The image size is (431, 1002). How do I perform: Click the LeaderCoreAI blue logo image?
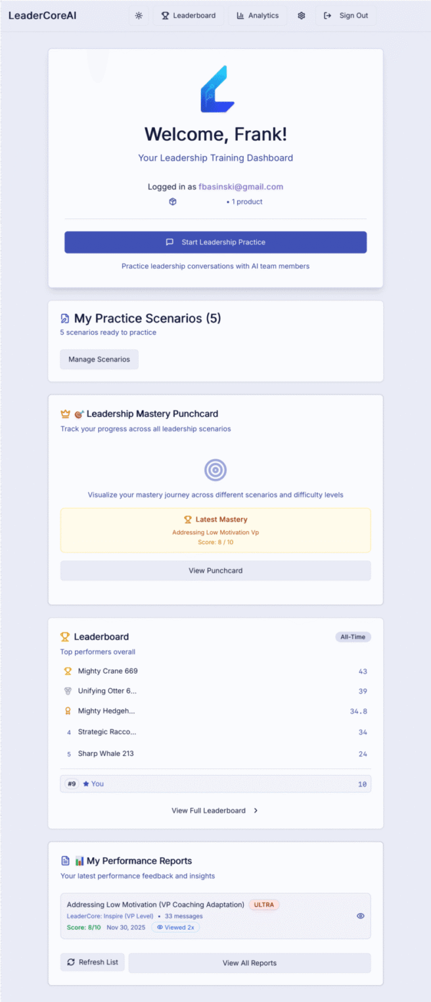coord(216,88)
